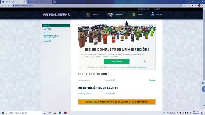This screenshot has height=115, width=205.
Task: Click the Merch chest icon
Action: tap(134, 14)
